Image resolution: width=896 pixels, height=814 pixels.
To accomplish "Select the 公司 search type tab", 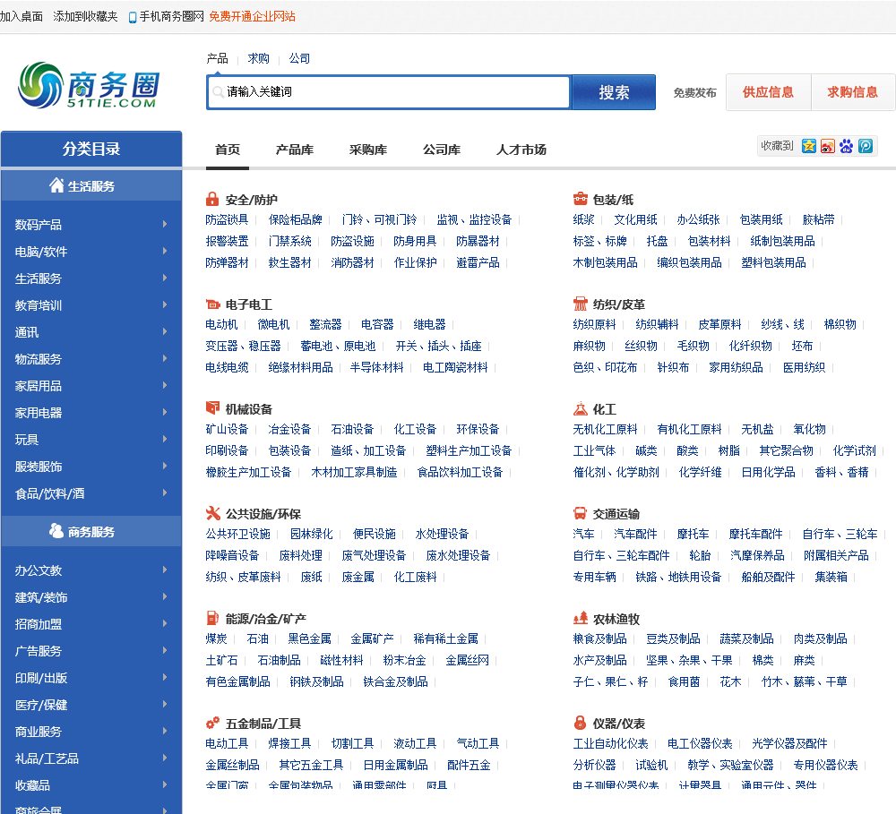I will click(299, 58).
